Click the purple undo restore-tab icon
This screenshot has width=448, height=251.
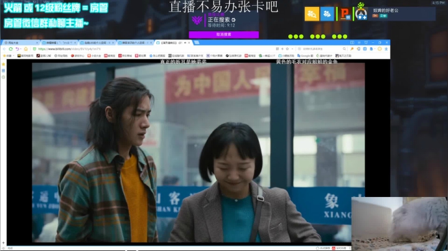coord(17,49)
